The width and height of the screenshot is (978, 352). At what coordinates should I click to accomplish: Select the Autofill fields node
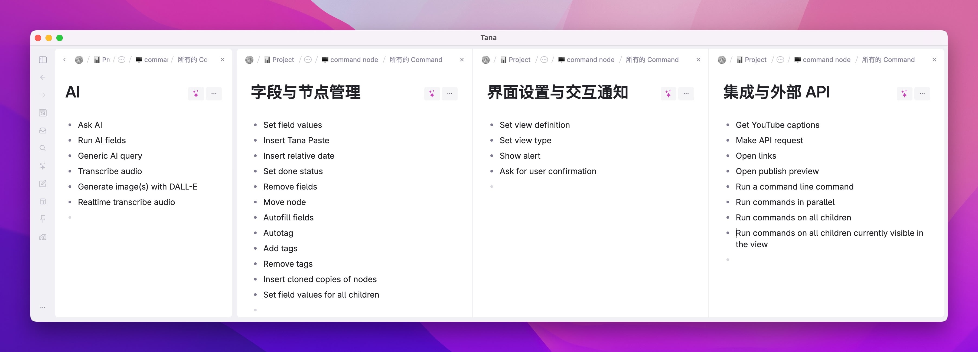point(289,218)
